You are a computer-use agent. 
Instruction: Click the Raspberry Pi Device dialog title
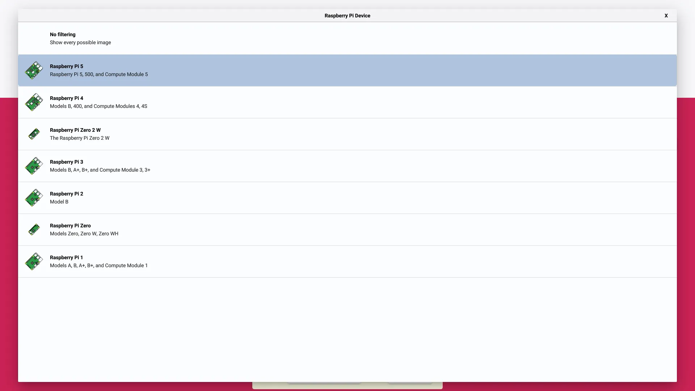click(x=347, y=16)
